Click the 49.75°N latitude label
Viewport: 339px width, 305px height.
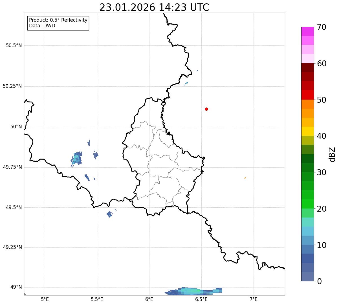[12, 167]
